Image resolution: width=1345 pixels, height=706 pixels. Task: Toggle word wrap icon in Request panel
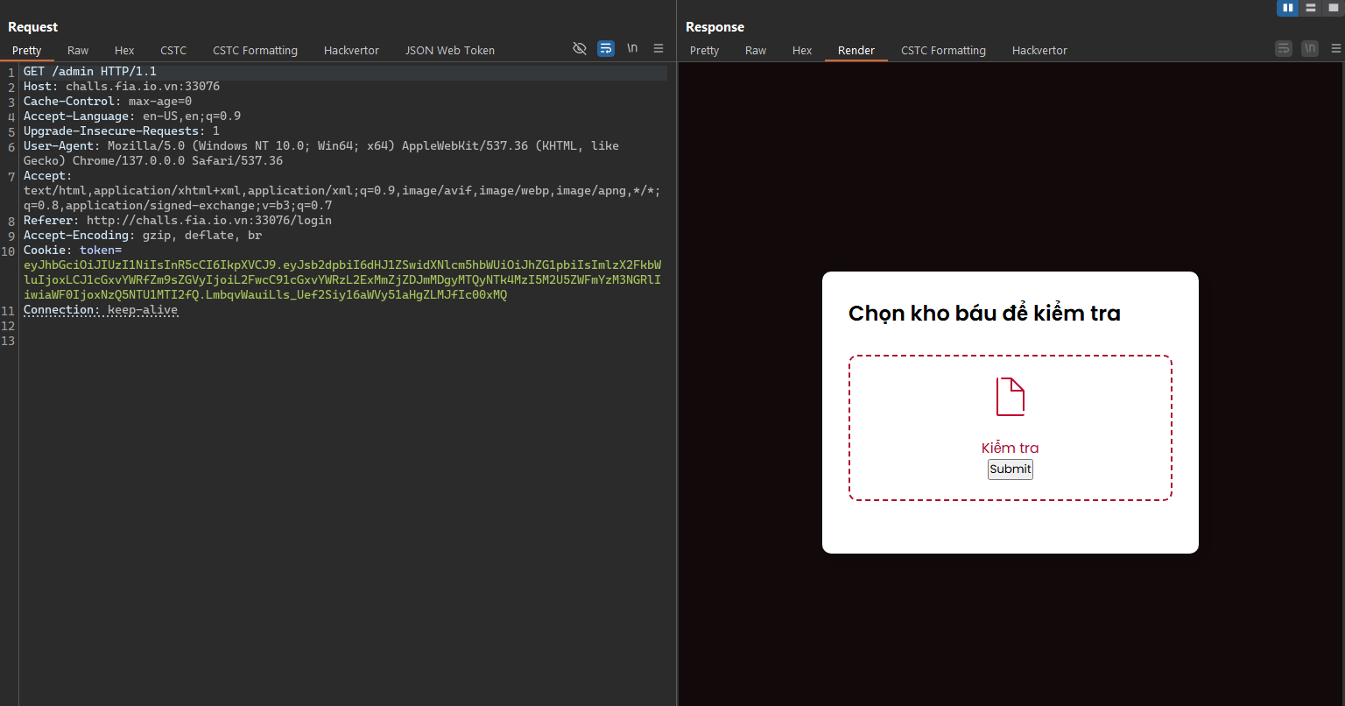pyautogui.click(x=606, y=48)
